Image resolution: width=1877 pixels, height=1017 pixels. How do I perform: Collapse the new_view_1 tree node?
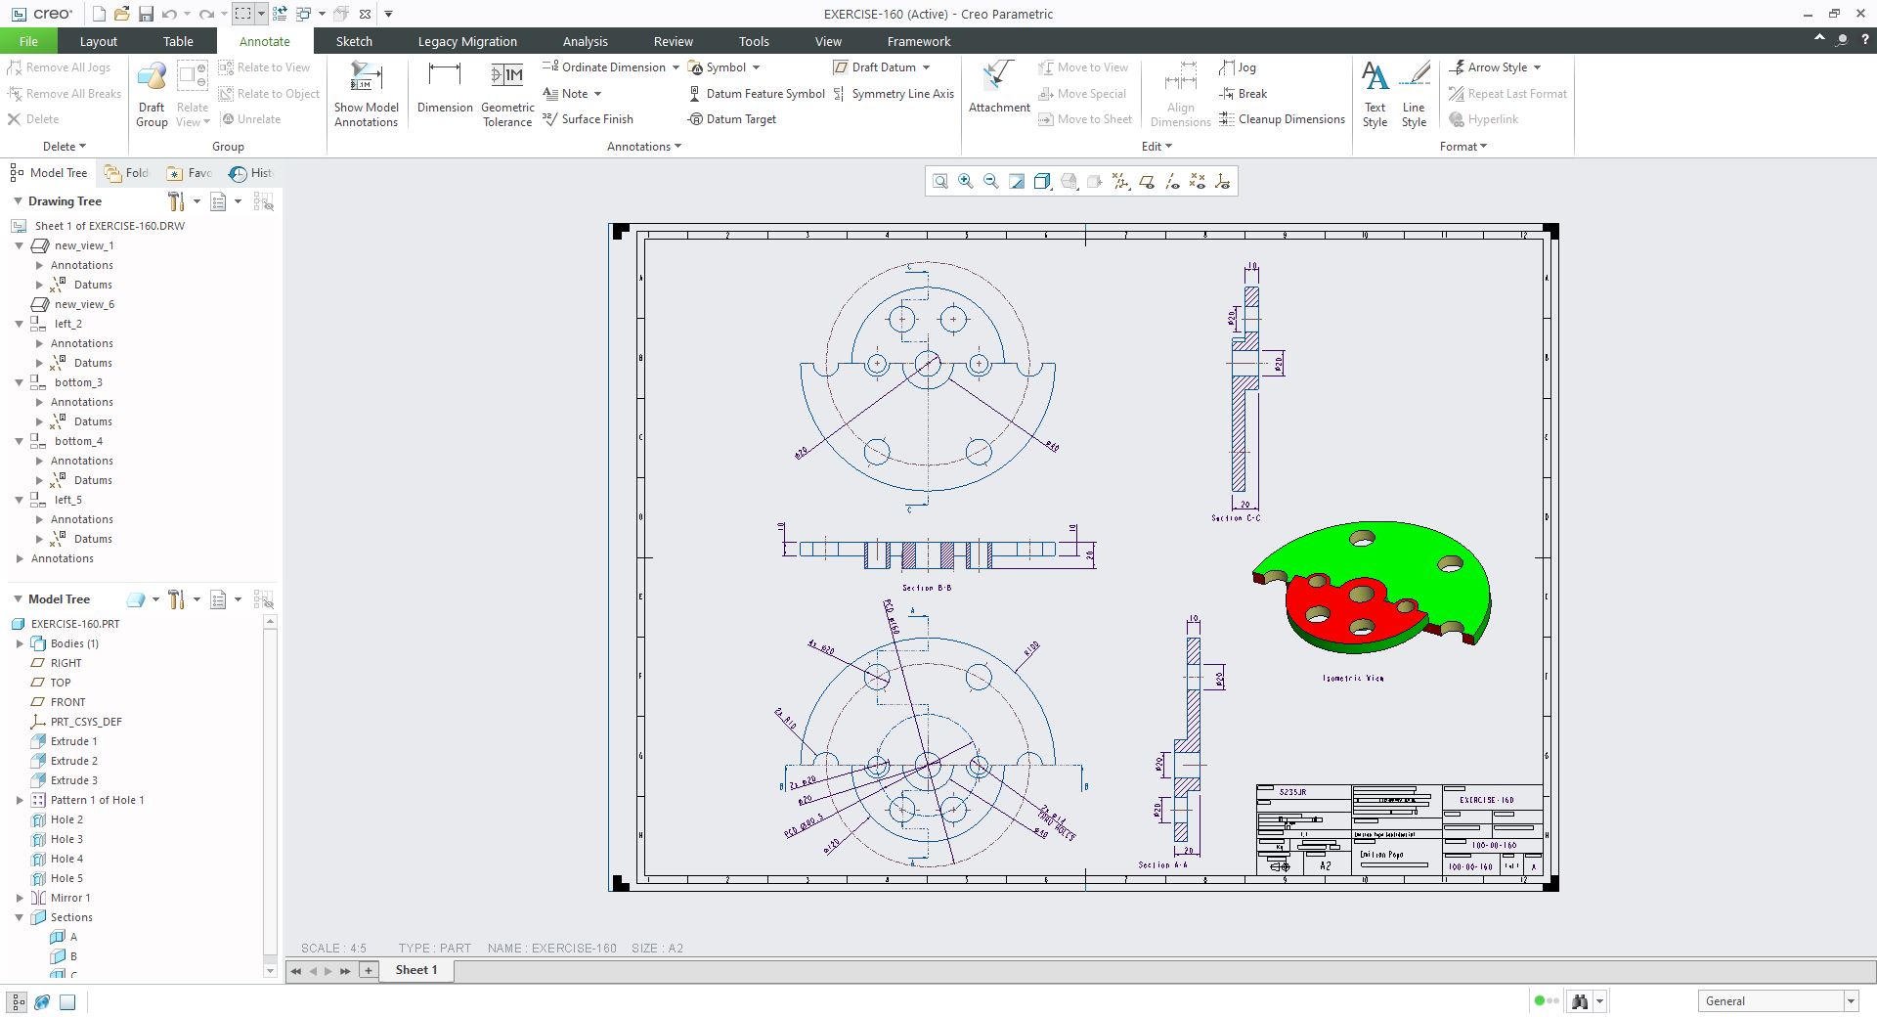point(19,245)
